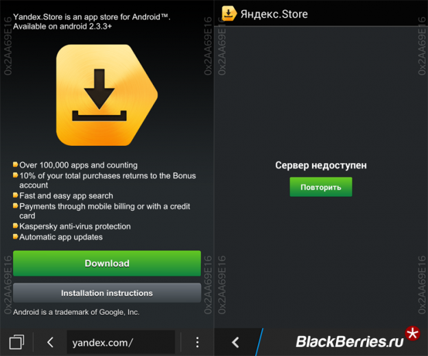
Task: Tap the "Android is a trademark" notice
Action: tap(76, 311)
